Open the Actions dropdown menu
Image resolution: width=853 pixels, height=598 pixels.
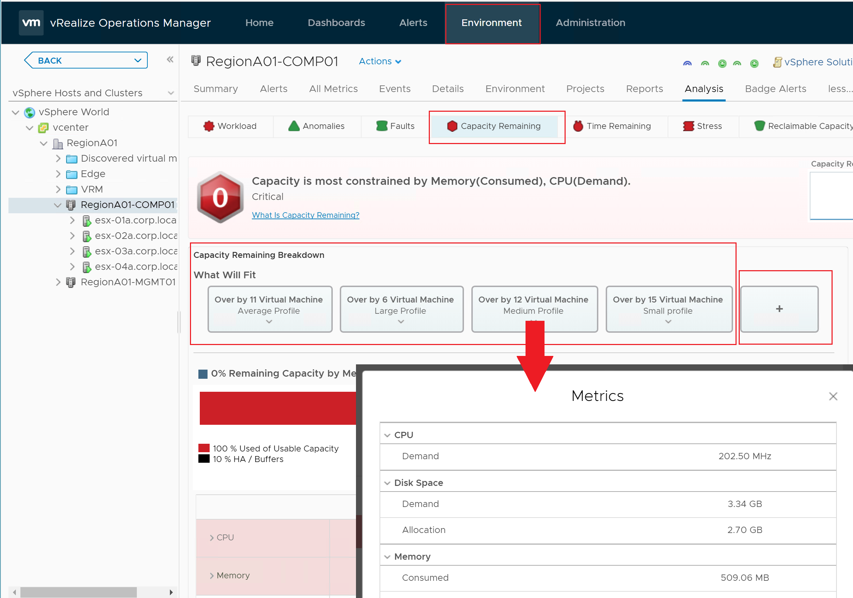(x=380, y=61)
